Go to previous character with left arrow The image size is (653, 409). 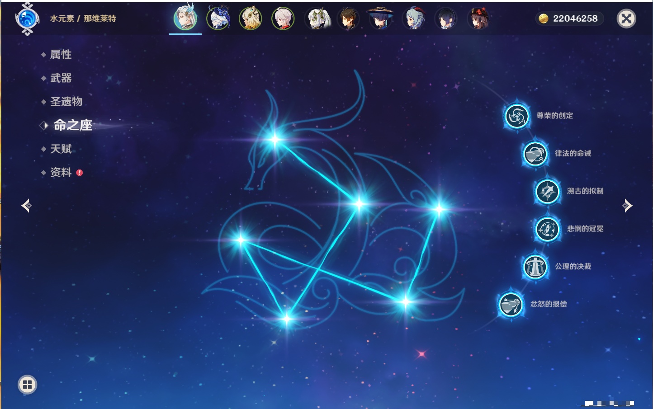26,206
